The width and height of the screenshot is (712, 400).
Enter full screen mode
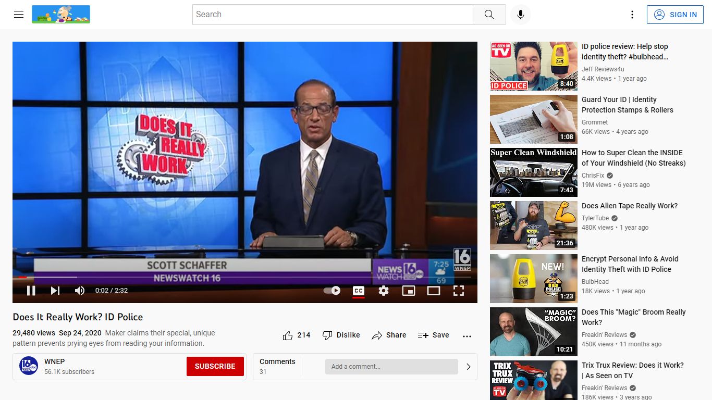click(459, 291)
